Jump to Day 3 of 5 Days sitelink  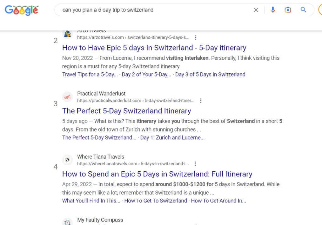pyautogui.click(x=210, y=74)
